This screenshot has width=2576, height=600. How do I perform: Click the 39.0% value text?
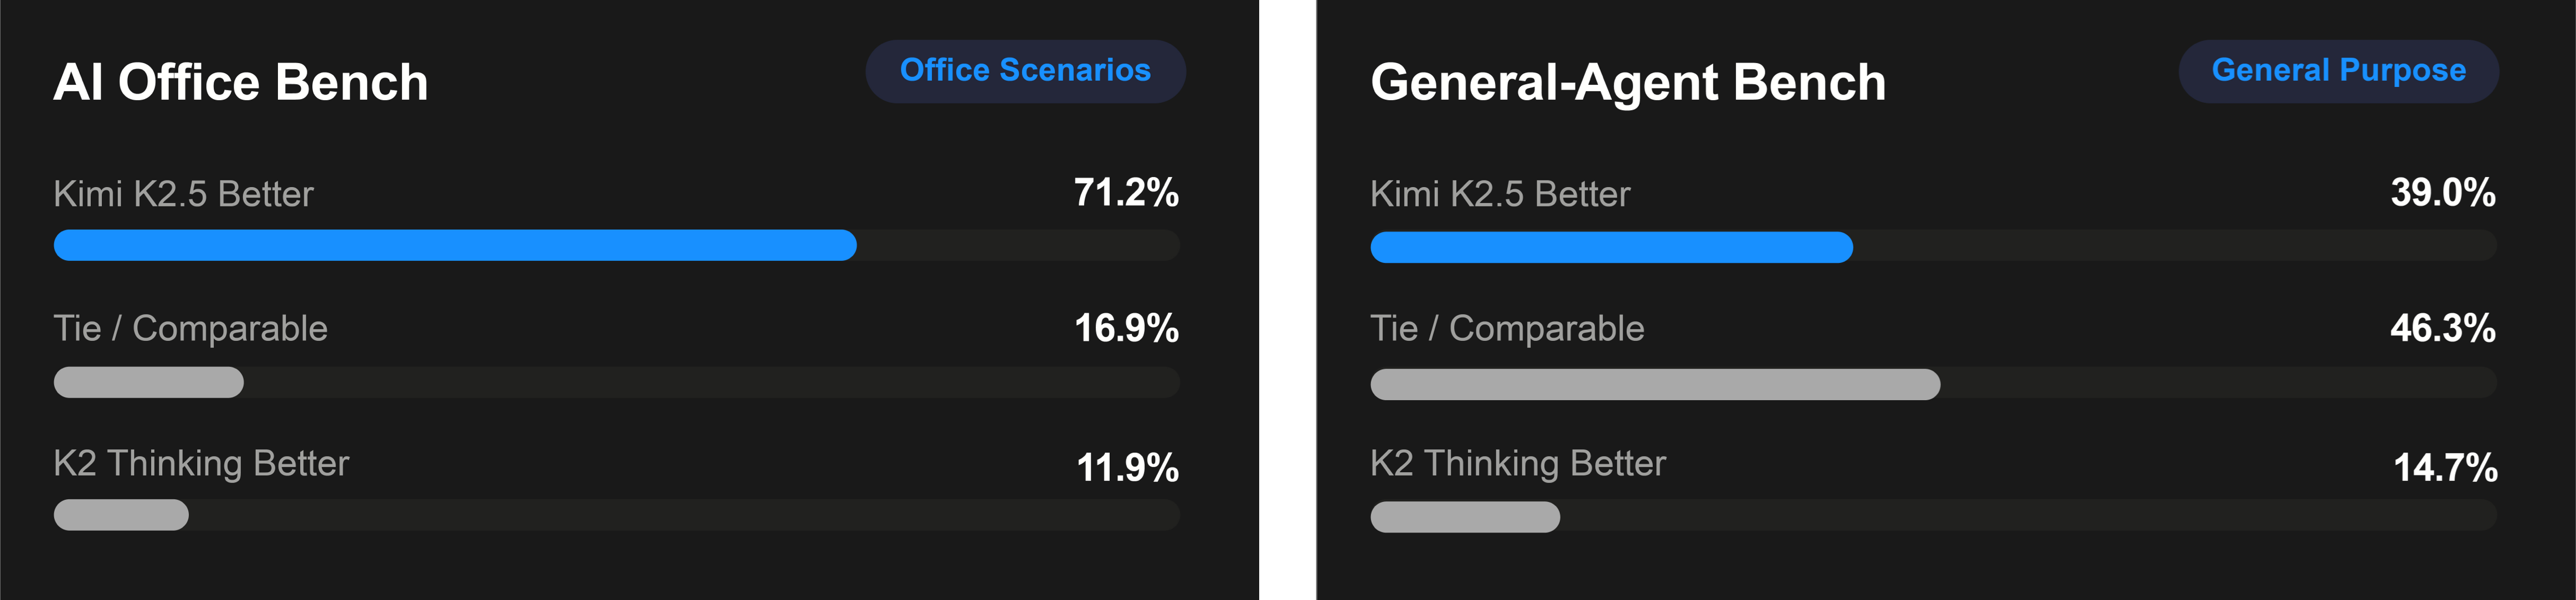[2443, 192]
